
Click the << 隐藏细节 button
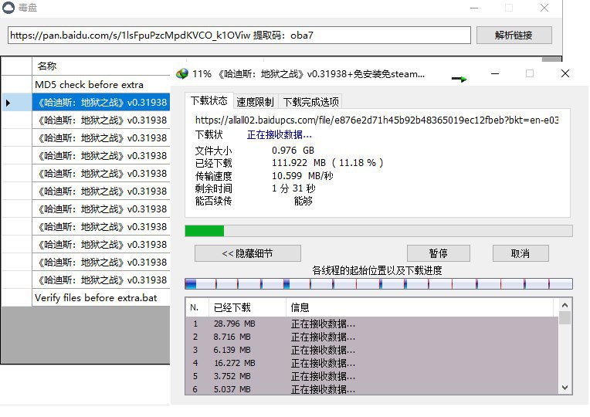[248, 253]
